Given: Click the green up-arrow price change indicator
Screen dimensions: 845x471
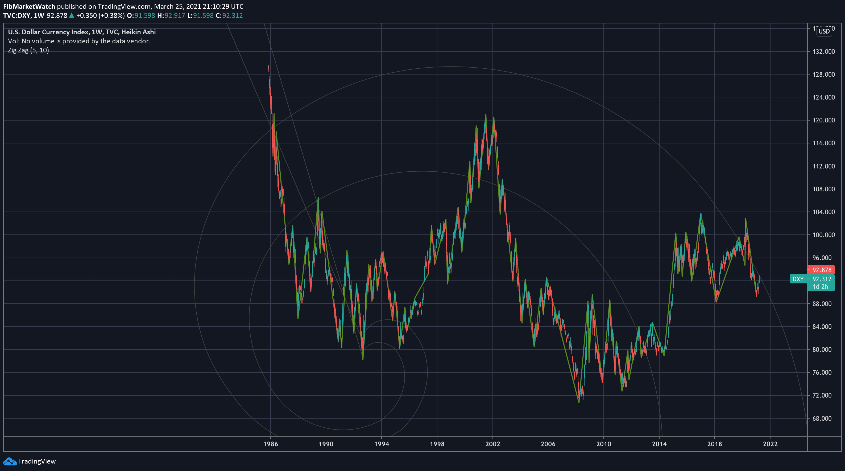Looking at the screenshot, I should click(72, 15).
